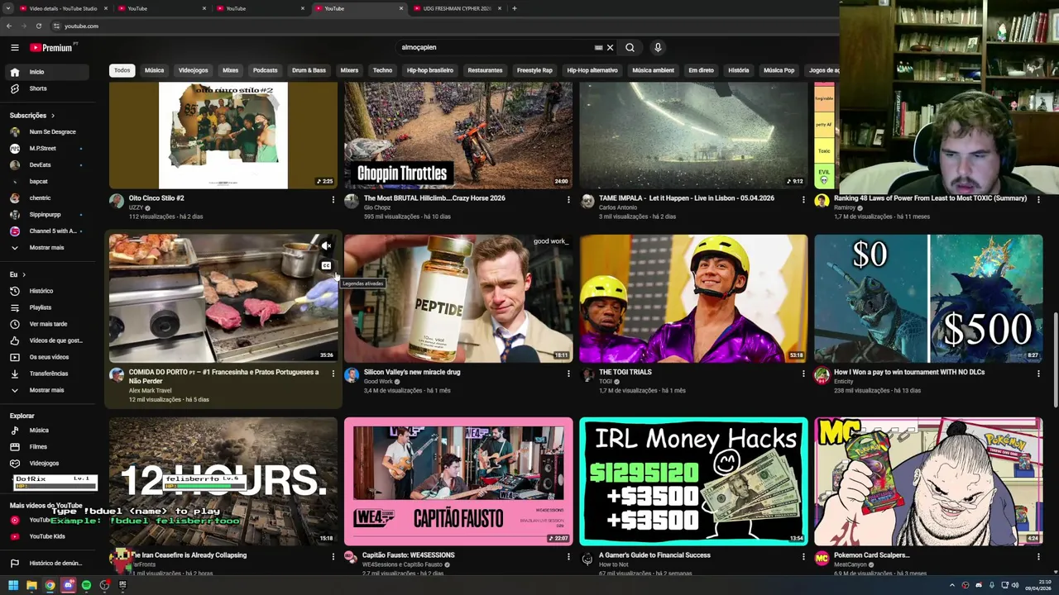Reload the page with the refresh icon

pos(38,26)
